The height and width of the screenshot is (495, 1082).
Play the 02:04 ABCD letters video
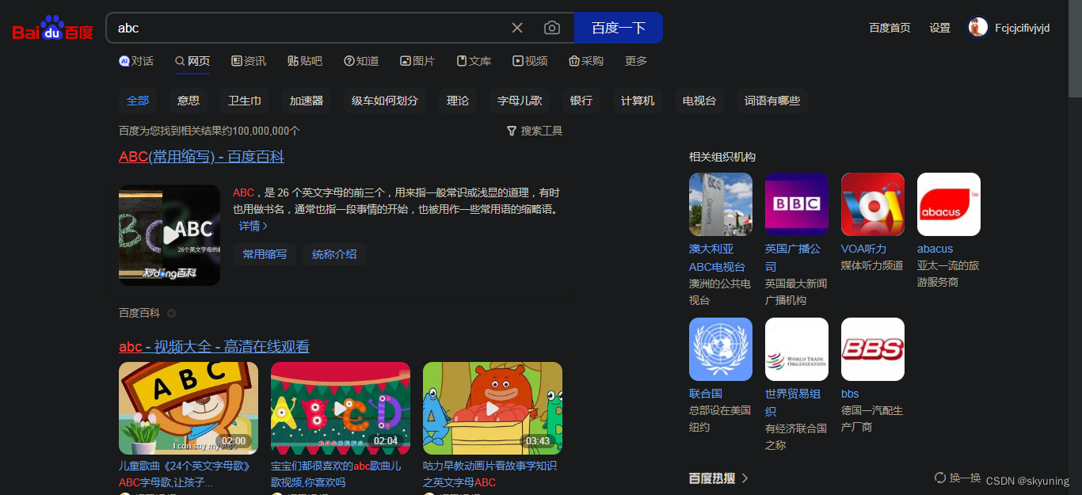point(341,408)
